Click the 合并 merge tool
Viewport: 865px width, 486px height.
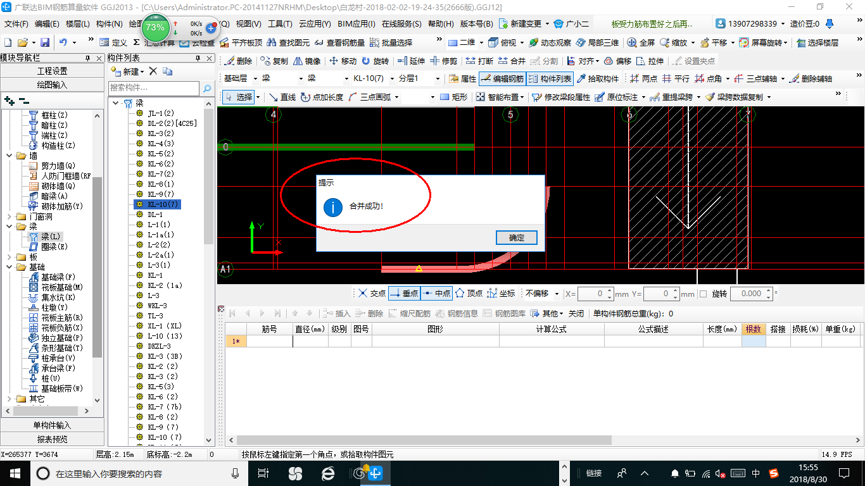coord(512,61)
